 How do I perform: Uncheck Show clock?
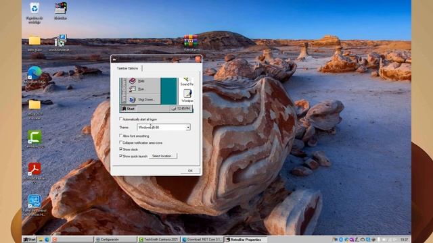[120, 149]
